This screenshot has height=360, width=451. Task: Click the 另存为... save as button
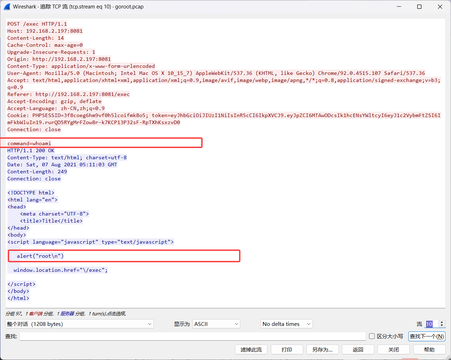tap(322, 349)
